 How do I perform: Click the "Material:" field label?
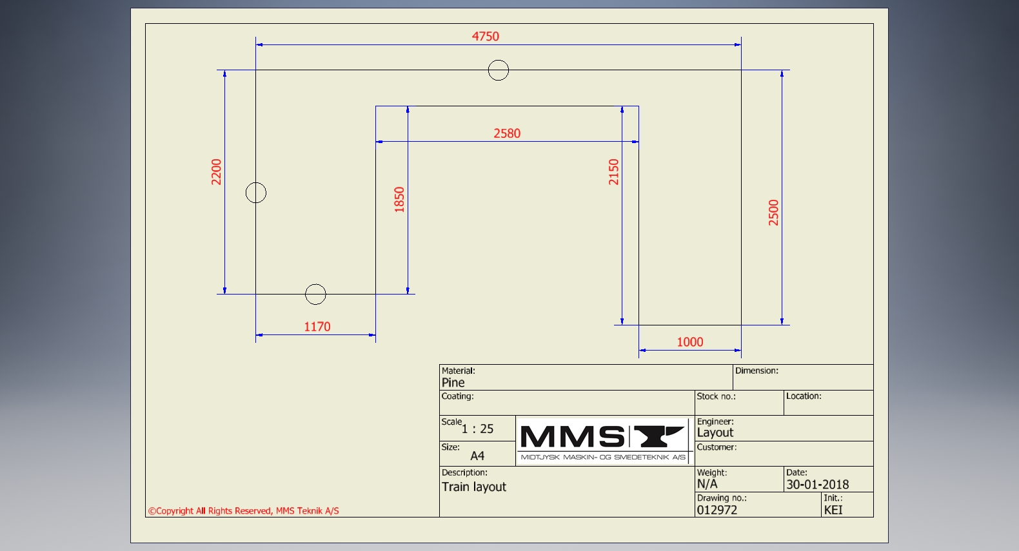point(458,371)
